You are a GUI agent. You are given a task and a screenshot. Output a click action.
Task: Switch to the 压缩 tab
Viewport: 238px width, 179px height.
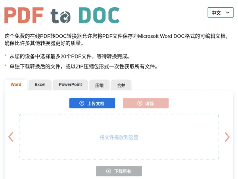(100, 85)
